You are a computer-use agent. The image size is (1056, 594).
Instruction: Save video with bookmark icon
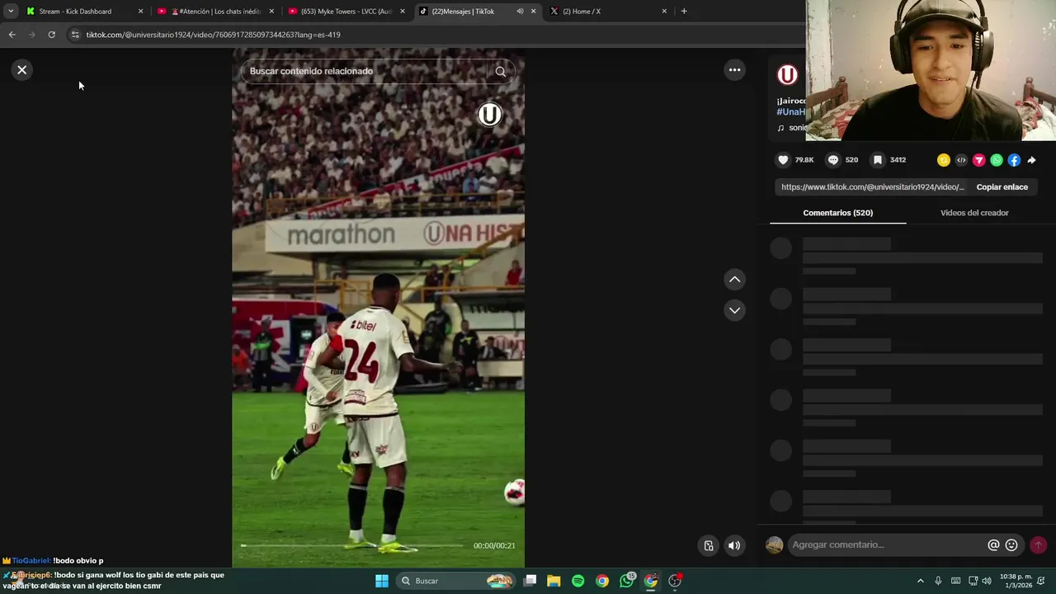tap(878, 160)
